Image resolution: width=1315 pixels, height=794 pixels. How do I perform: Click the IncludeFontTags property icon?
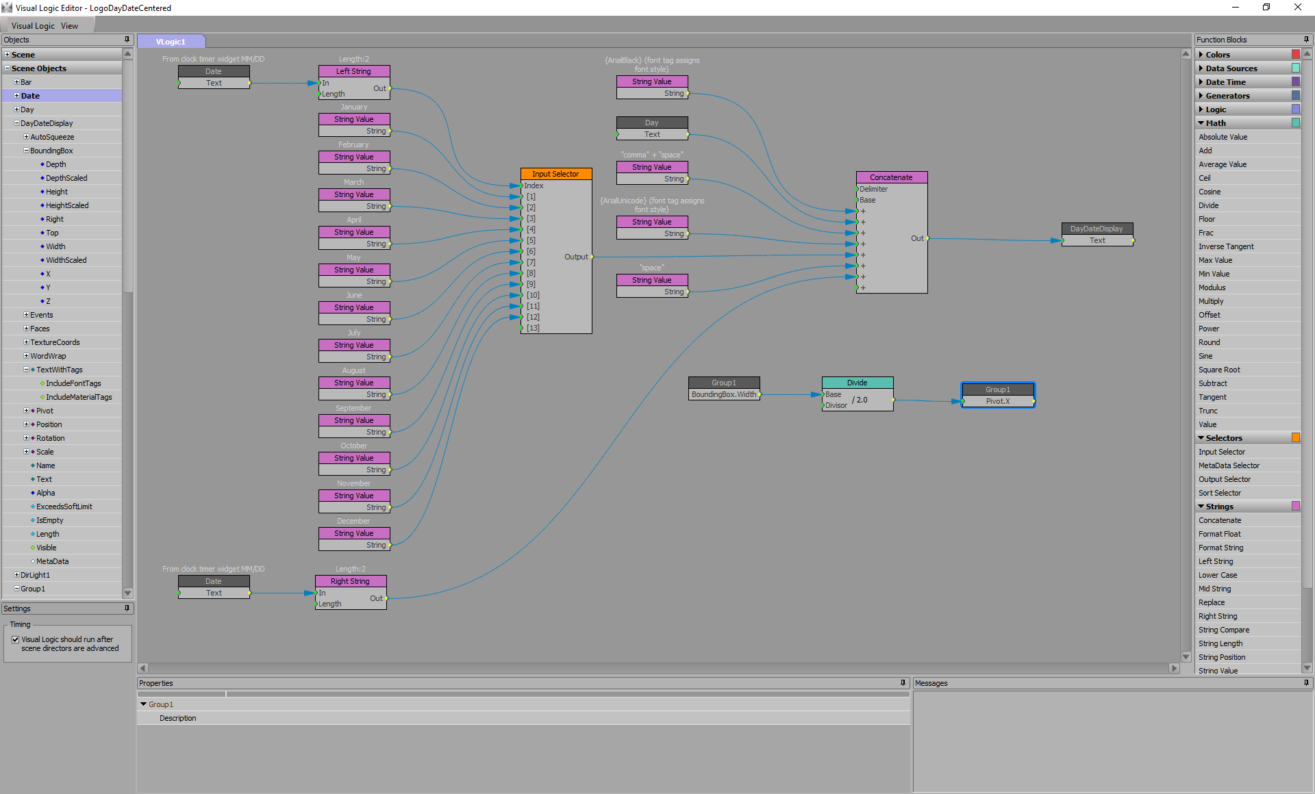pyautogui.click(x=42, y=383)
